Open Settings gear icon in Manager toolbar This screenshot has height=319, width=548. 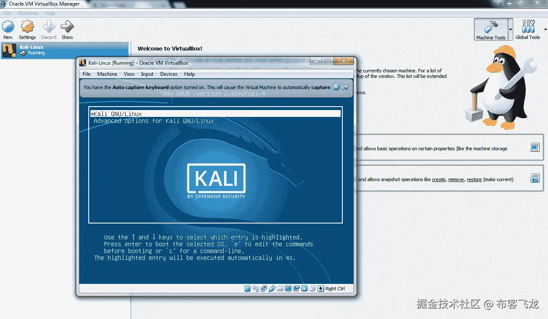pyautogui.click(x=27, y=27)
